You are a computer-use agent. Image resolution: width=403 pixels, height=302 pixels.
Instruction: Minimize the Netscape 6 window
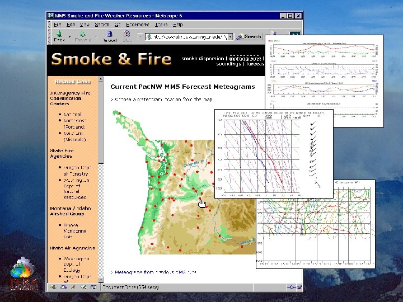(x=283, y=16)
